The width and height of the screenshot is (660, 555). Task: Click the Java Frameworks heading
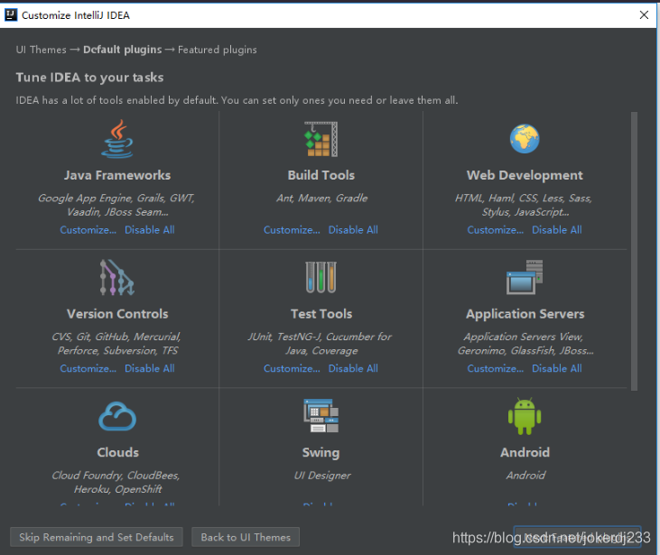[117, 175]
